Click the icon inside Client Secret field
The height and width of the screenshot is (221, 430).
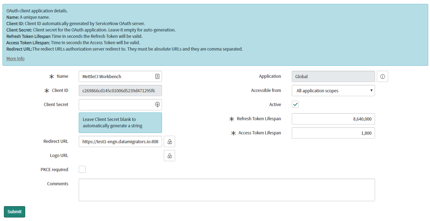[157, 105]
